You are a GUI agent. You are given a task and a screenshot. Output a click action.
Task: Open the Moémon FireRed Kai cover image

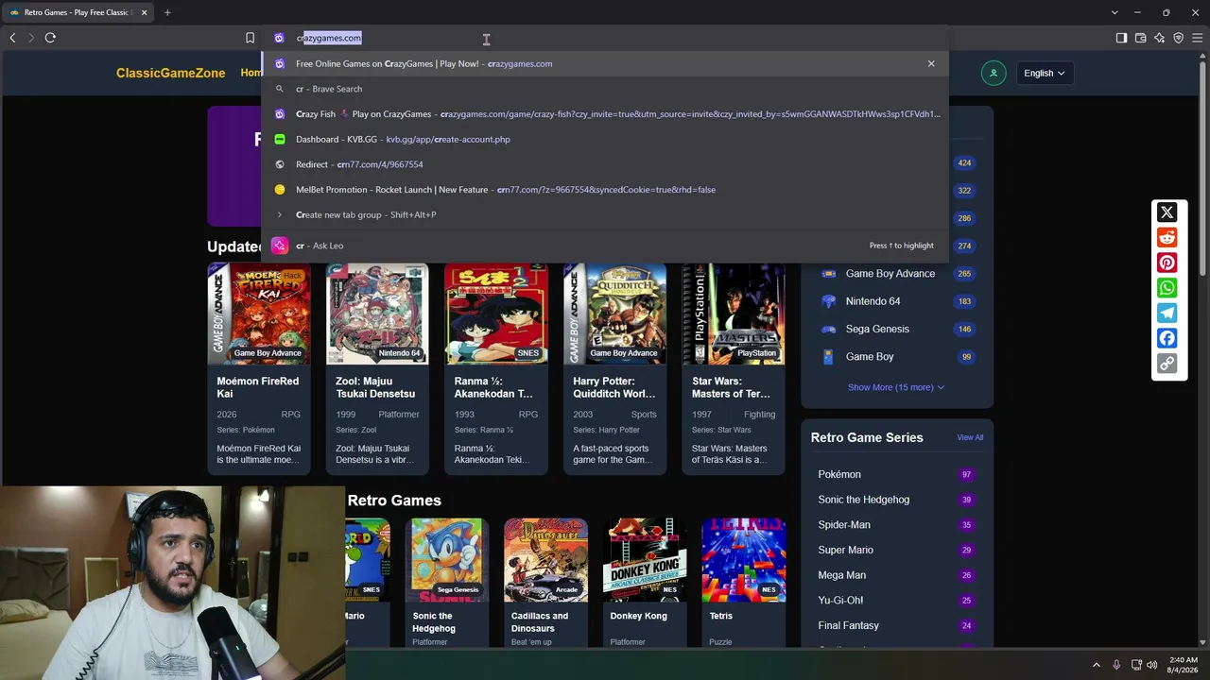coord(259,314)
